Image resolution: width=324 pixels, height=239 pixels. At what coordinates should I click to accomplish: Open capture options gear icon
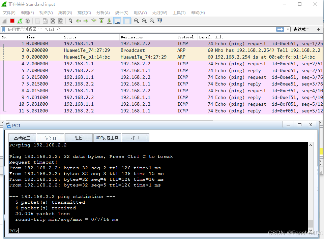click(x=28, y=21)
